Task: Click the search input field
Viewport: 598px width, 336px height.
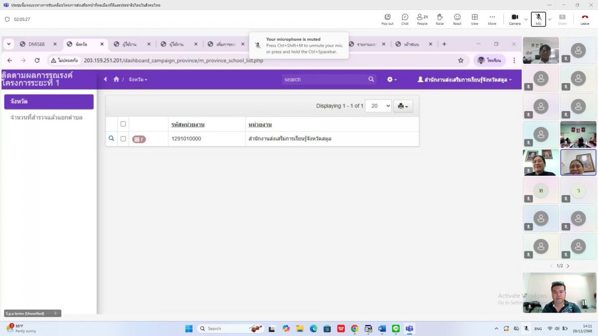Action: click(x=324, y=79)
